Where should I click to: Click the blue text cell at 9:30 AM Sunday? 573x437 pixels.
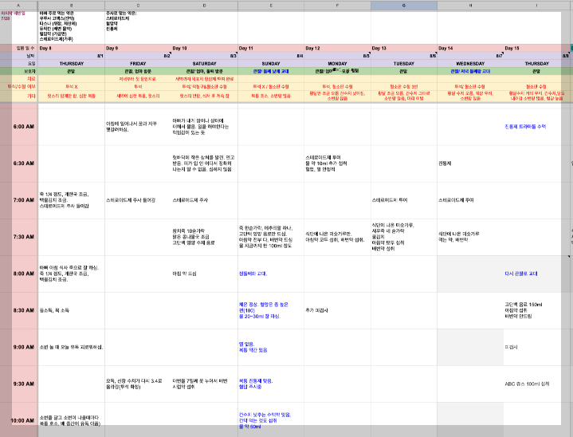click(x=271, y=384)
